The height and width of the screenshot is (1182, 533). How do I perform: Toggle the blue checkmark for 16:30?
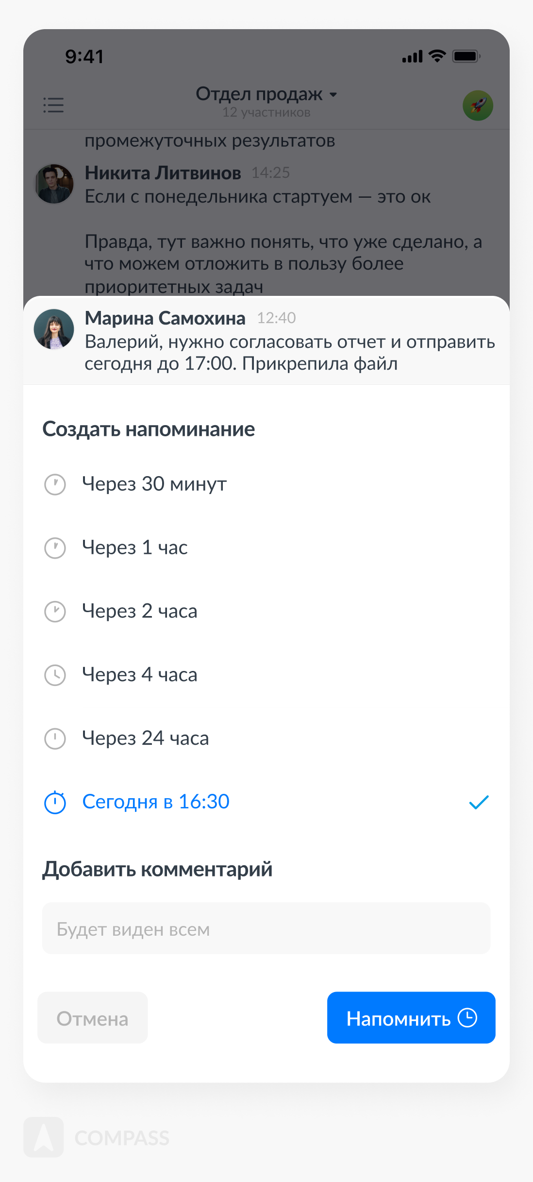479,802
